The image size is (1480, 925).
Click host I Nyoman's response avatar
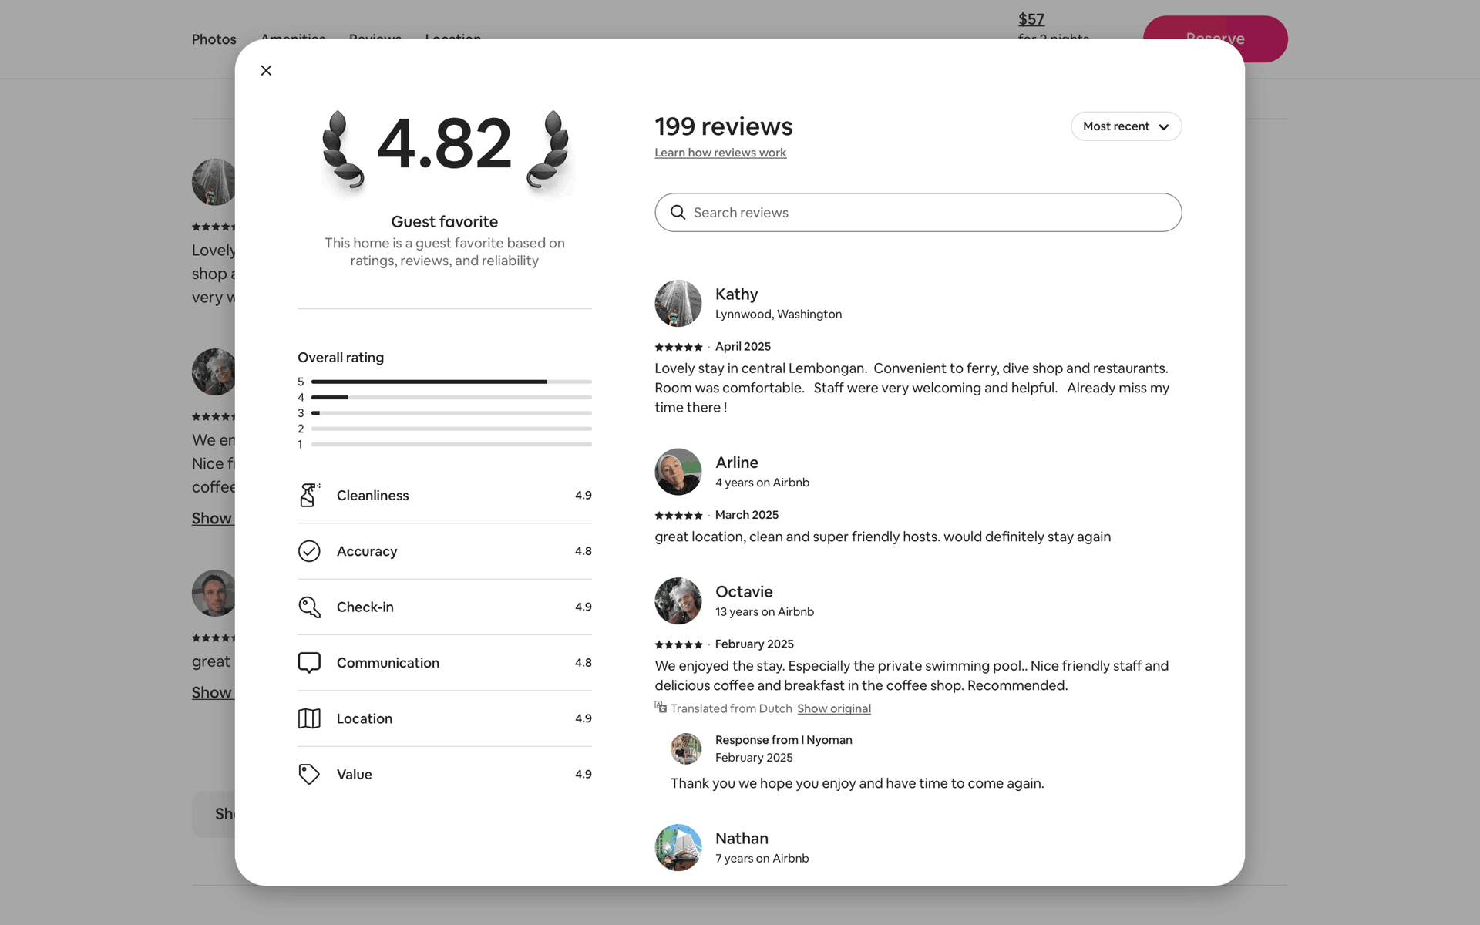tap(685, 748)
